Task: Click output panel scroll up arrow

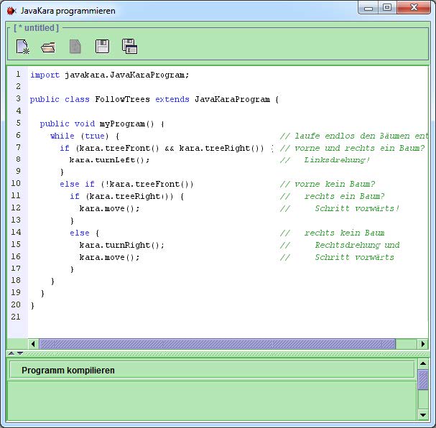Action: (423, 366)
